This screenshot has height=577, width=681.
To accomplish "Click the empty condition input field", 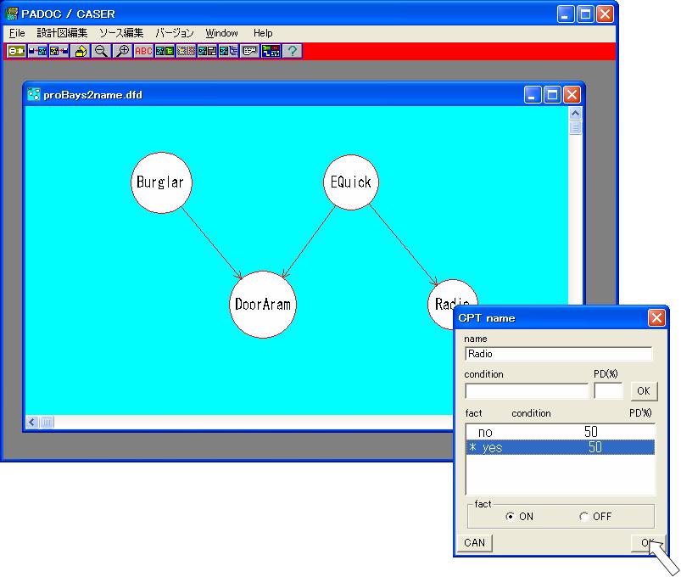I will [526, 391].
